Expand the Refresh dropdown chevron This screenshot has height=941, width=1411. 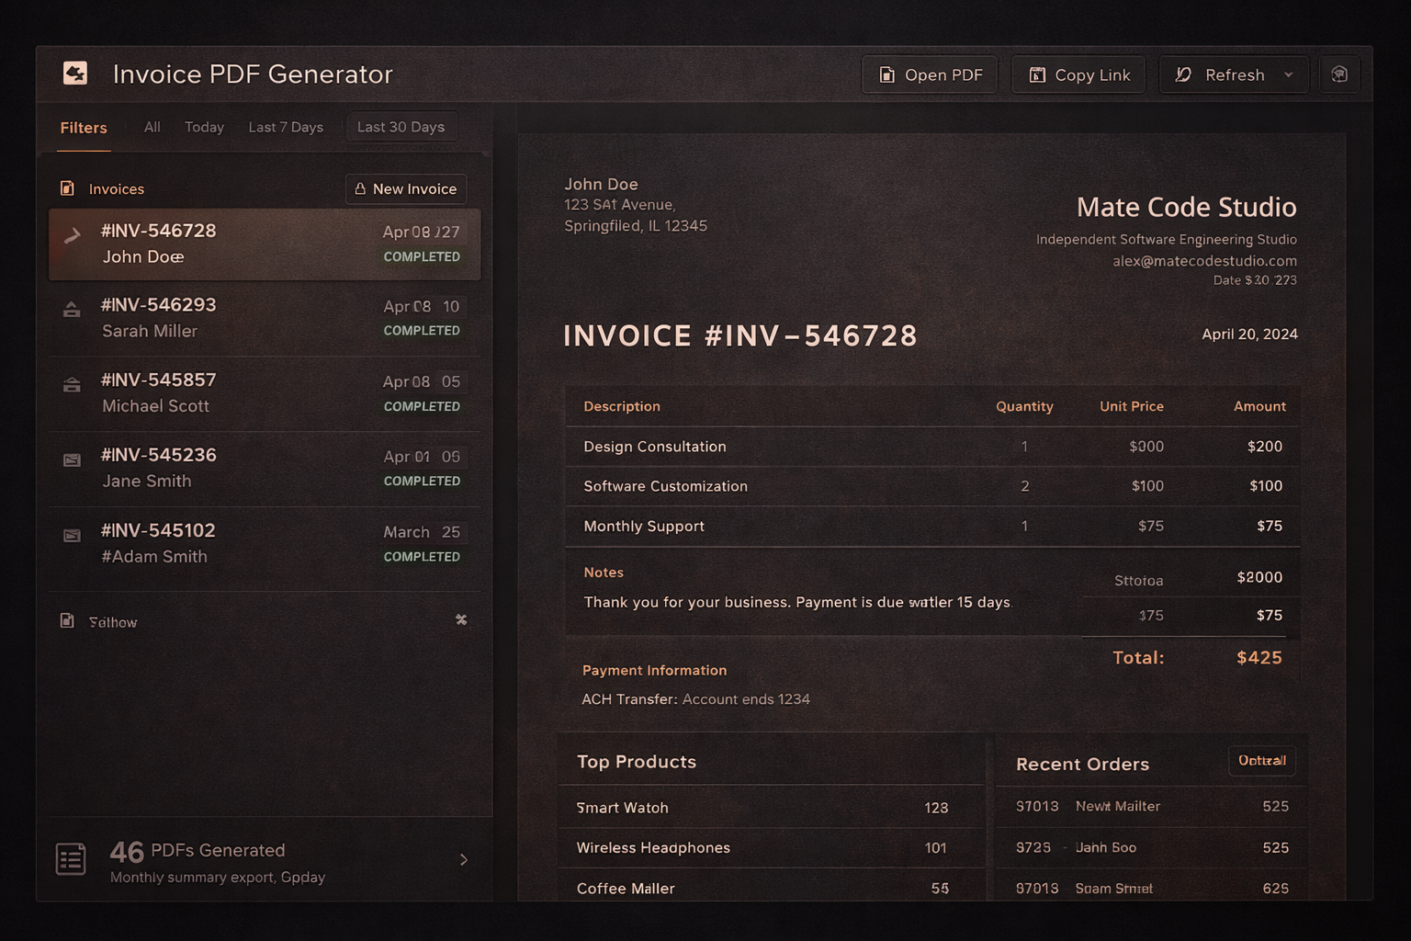1289,74
